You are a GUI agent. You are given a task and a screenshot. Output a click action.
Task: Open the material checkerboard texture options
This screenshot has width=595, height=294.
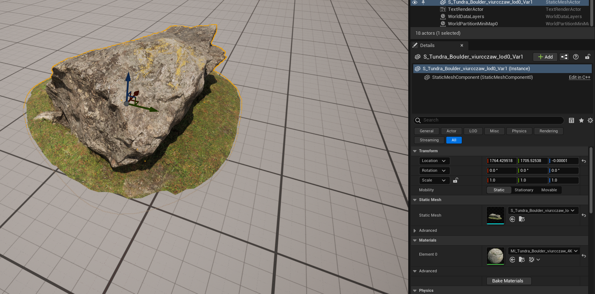pyautogui.click(x=534, y=260)
